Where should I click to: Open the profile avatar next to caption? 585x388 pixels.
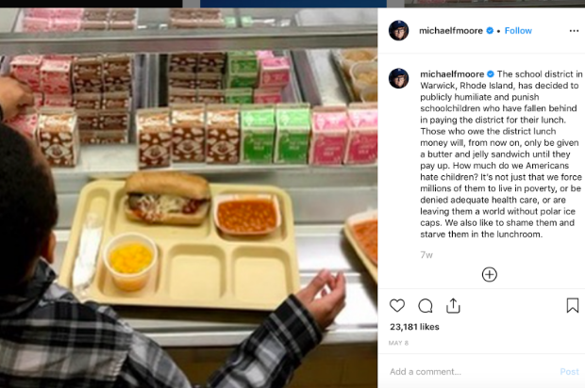coord(398,78)
